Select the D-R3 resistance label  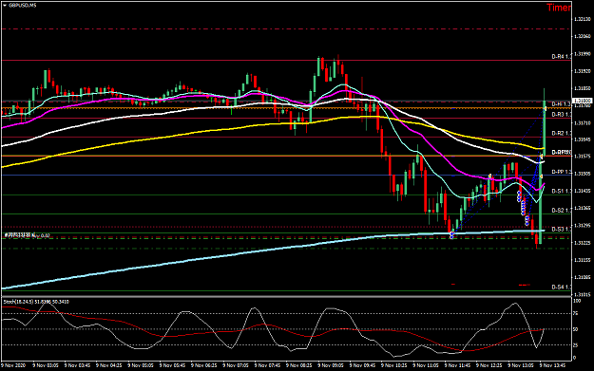click(x=561, y=114)
